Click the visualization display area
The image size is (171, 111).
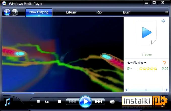63,54
